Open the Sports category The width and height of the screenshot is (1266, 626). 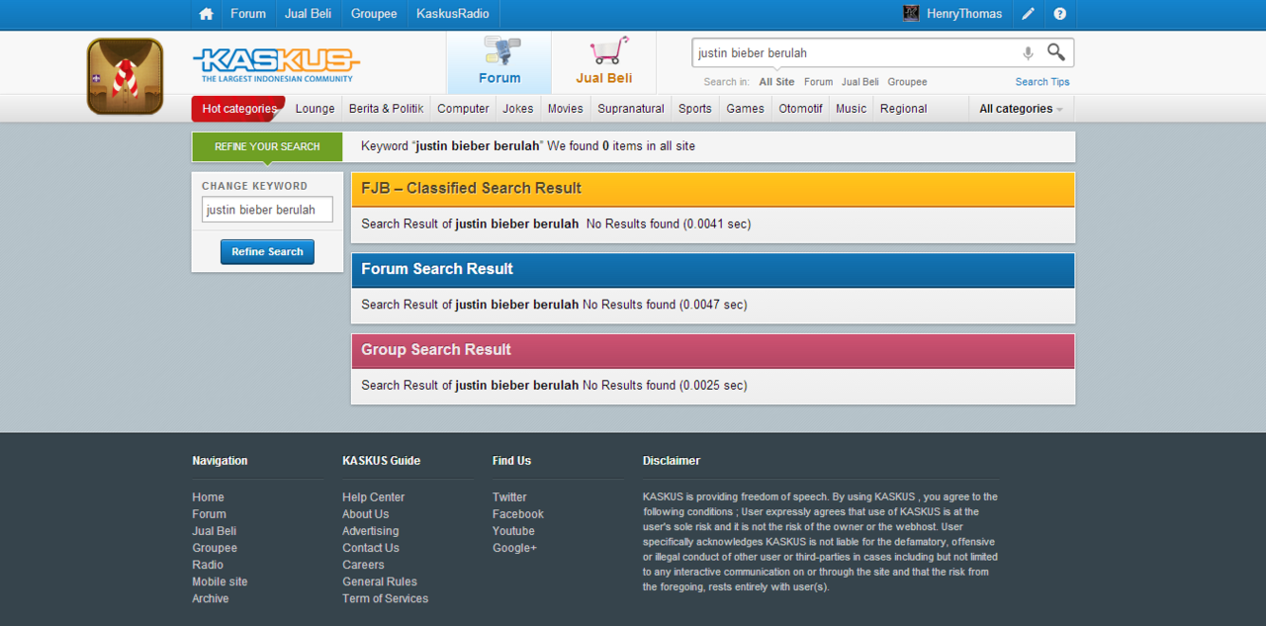click(695, 109)
